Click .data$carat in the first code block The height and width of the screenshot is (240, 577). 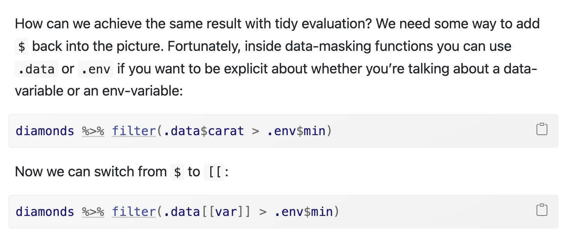(x=202, y=131)
